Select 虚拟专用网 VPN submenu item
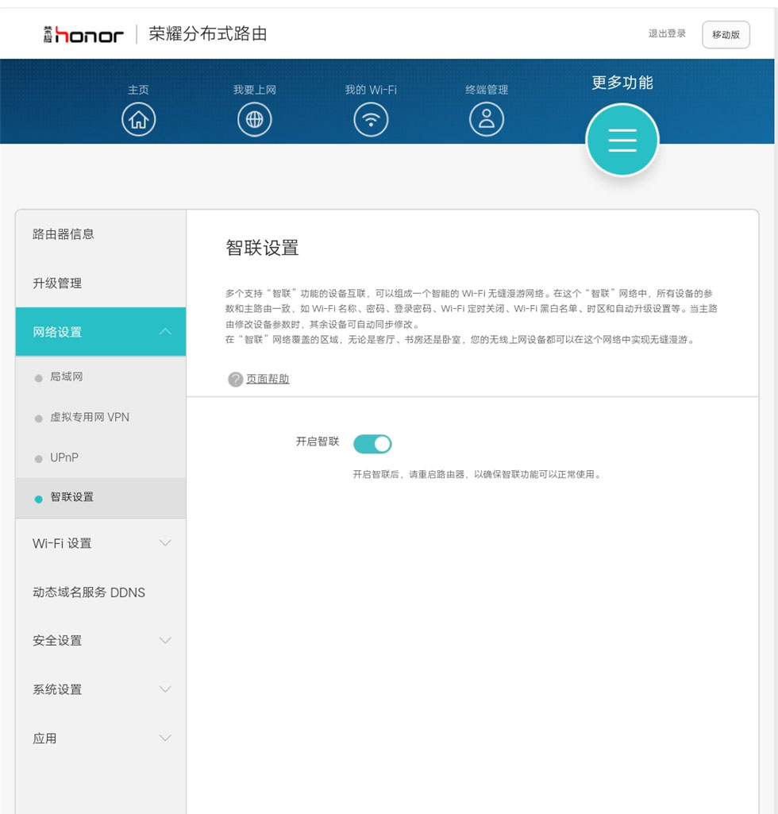The image size is (778, 814). (x=90, y=417)
